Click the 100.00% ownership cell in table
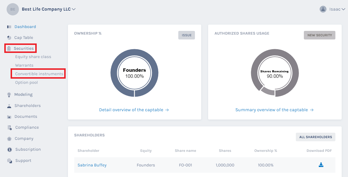This screenshot has width=348, height=177. point(266,165)
